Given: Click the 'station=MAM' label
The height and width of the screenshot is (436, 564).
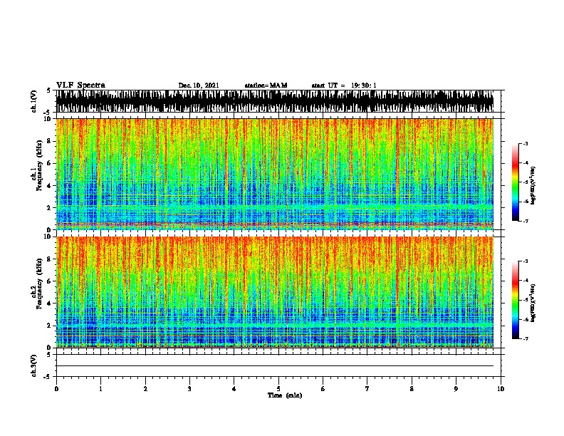Looking at the screenshot, I should pos(266,85).
